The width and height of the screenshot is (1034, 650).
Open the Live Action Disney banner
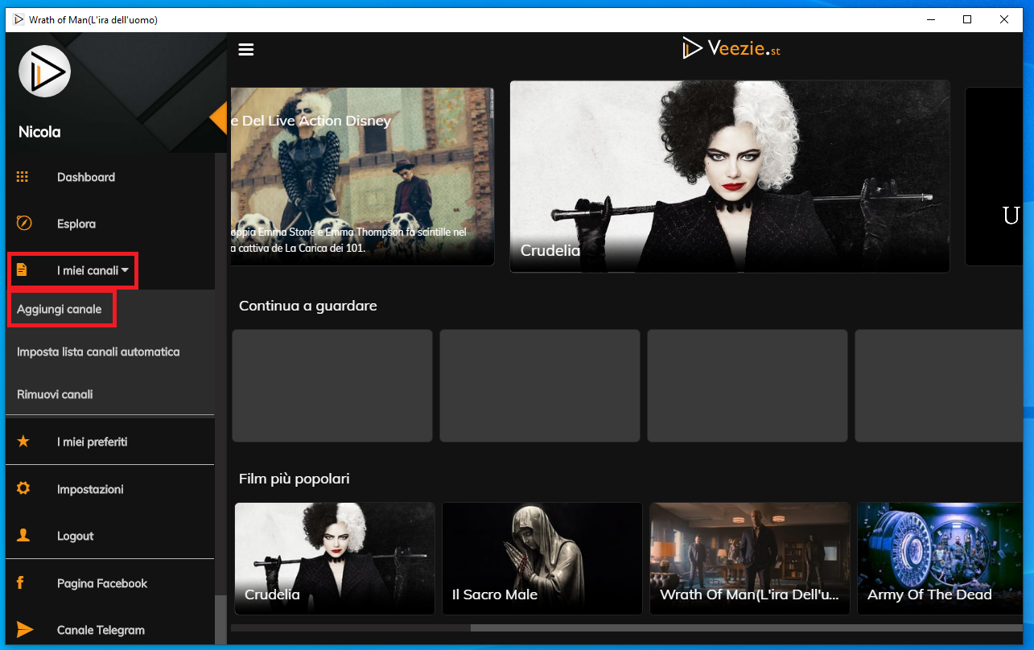click(x=363, y=176)
